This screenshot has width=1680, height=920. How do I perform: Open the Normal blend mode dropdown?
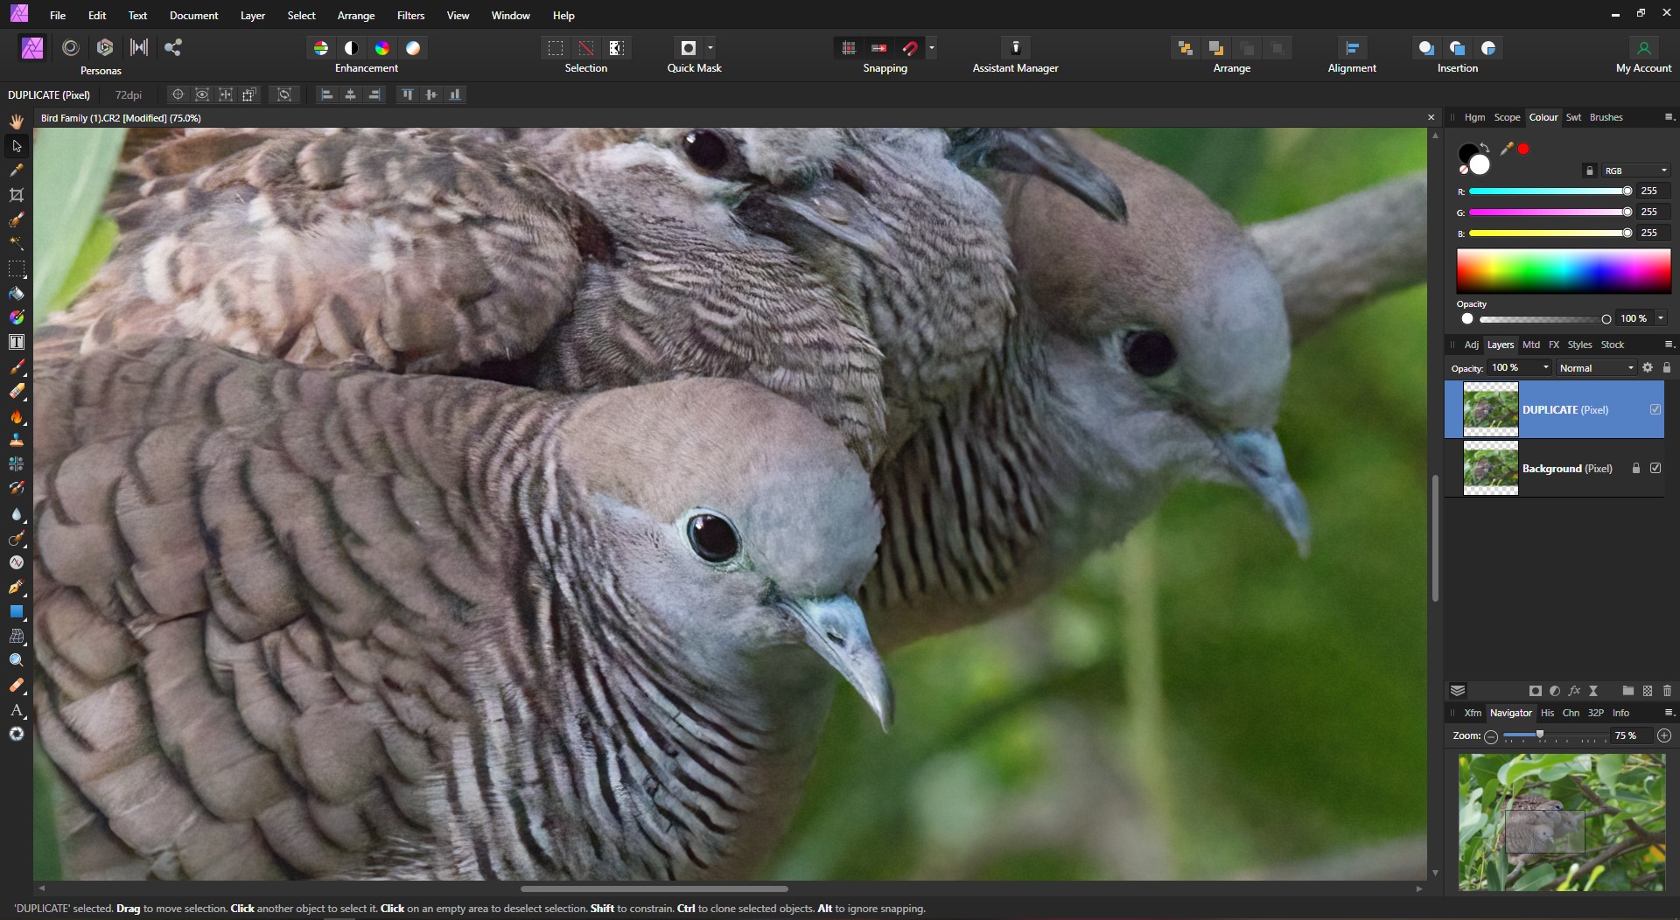point(1596,368)
